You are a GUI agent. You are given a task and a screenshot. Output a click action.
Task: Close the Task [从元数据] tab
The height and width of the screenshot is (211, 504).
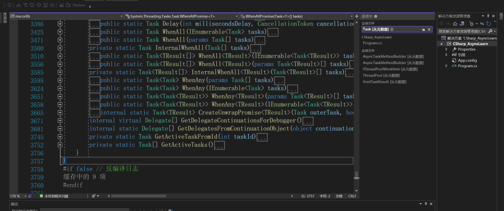tap(429, 30)
